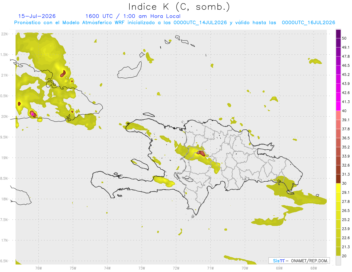Screen dimensions: 352x272
Task: Click the color scale value "31.3"
Action: (346, 174)
